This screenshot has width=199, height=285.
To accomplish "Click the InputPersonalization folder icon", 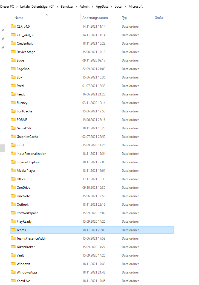I will click(x=13, y=154).
